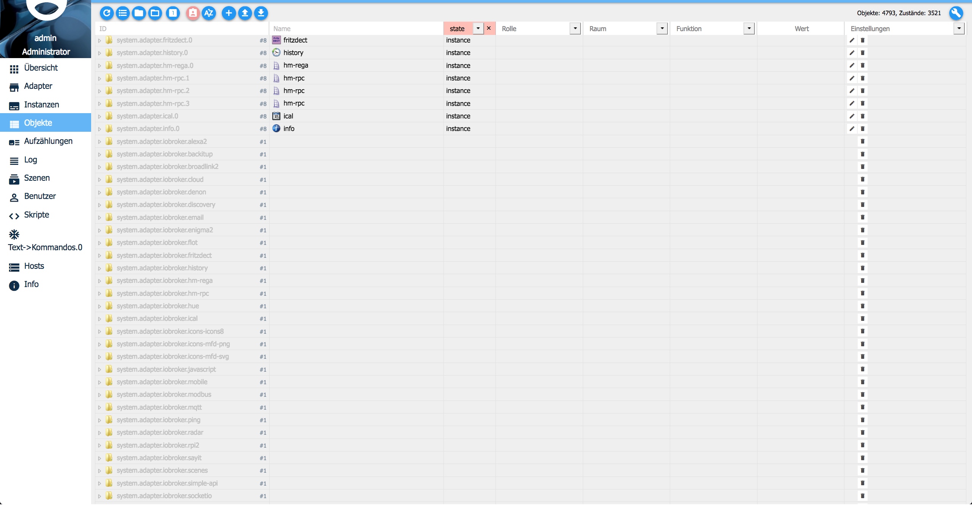This screenshot has height=505, width=972.
Task: Click the plus icon to add object
Action: (x=229, y=13)
